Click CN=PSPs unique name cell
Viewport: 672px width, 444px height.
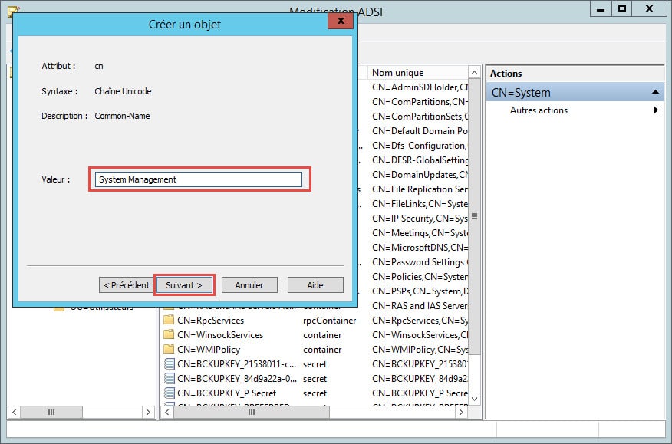pos(420,291)
